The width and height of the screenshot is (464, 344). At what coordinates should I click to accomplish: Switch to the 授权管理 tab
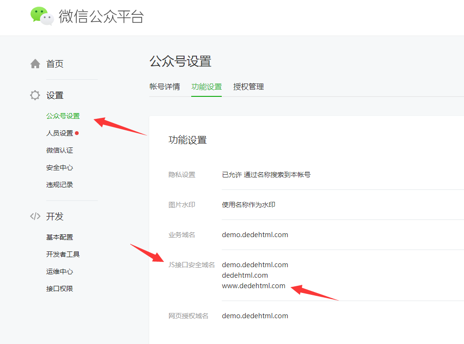(248, 86)
